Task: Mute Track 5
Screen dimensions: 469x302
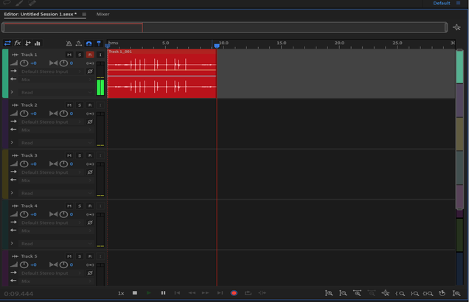Action: 69,256
